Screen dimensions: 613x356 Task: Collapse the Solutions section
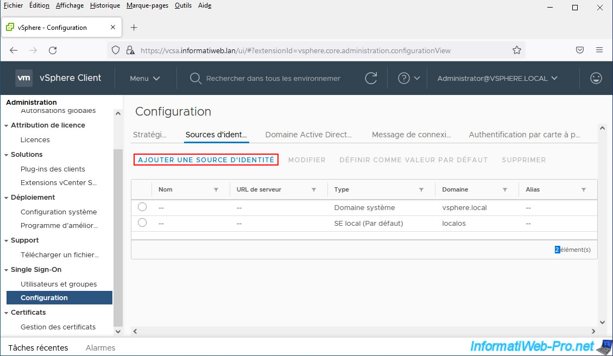click(7, 155)
